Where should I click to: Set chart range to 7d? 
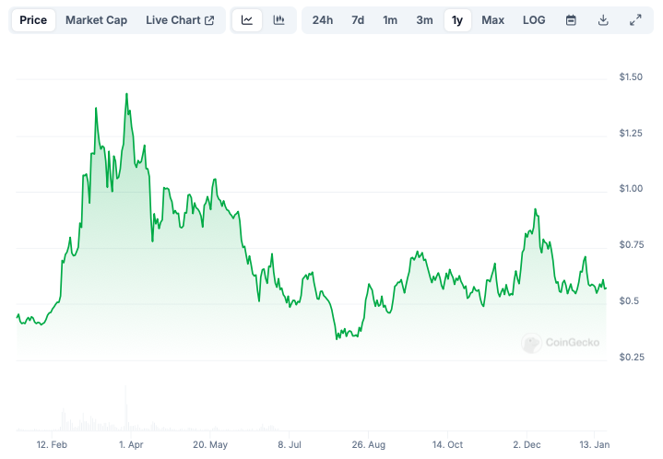358,20
